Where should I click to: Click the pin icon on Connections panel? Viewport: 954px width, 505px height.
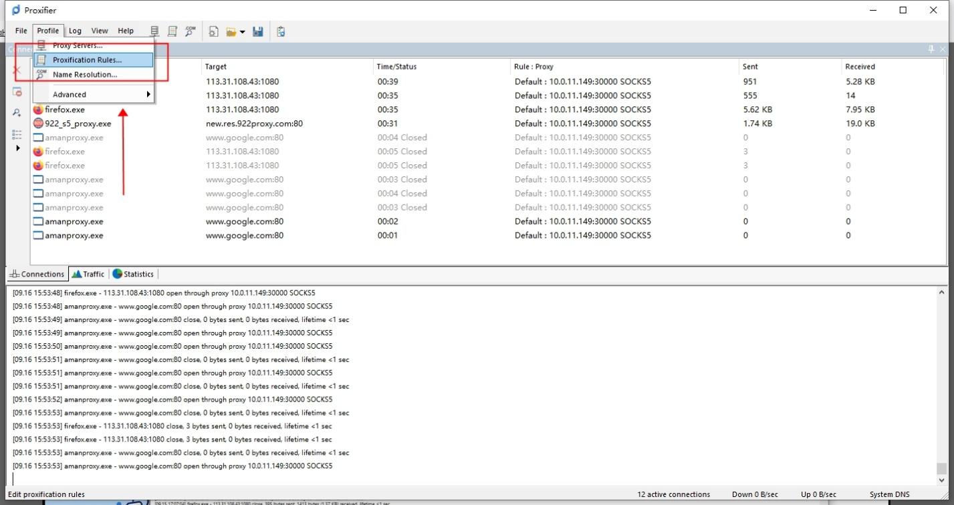point(931,49)
